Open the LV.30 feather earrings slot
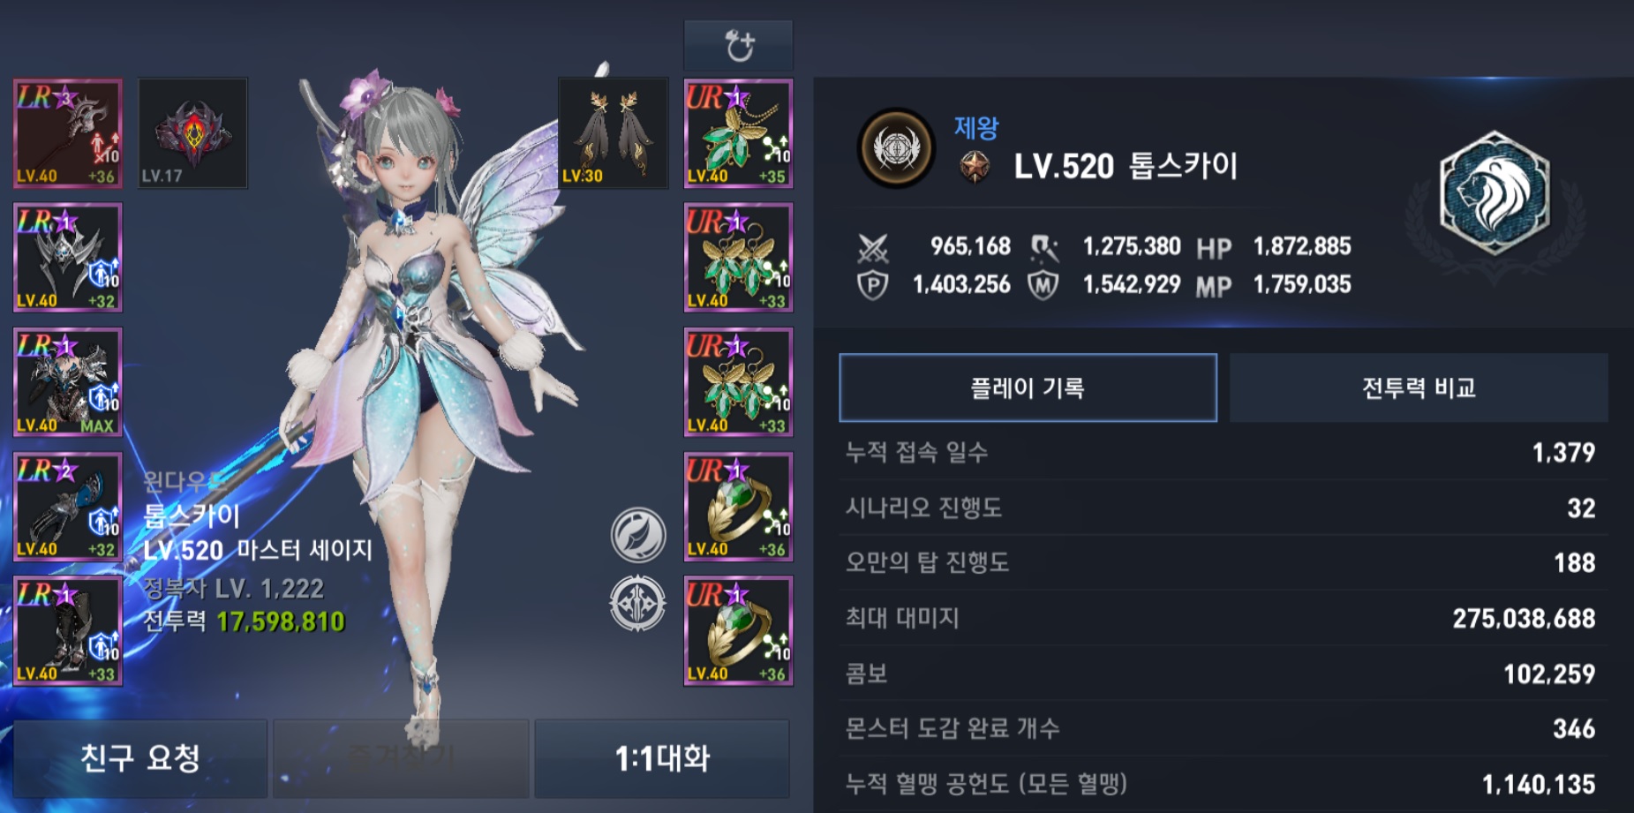 613,133
